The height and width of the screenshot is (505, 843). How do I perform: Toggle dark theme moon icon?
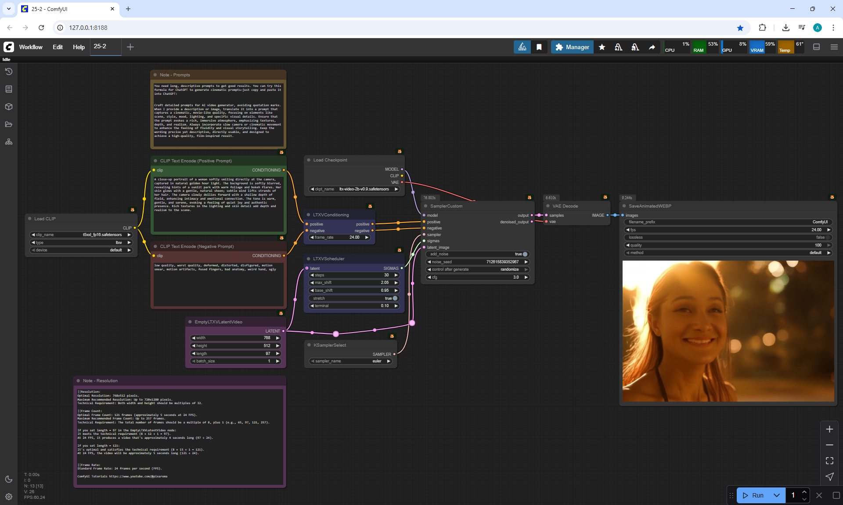(9, 479)
